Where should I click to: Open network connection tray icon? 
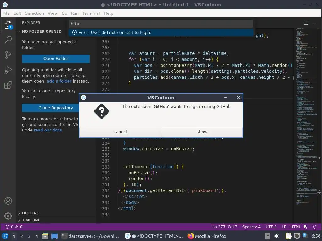297,236
